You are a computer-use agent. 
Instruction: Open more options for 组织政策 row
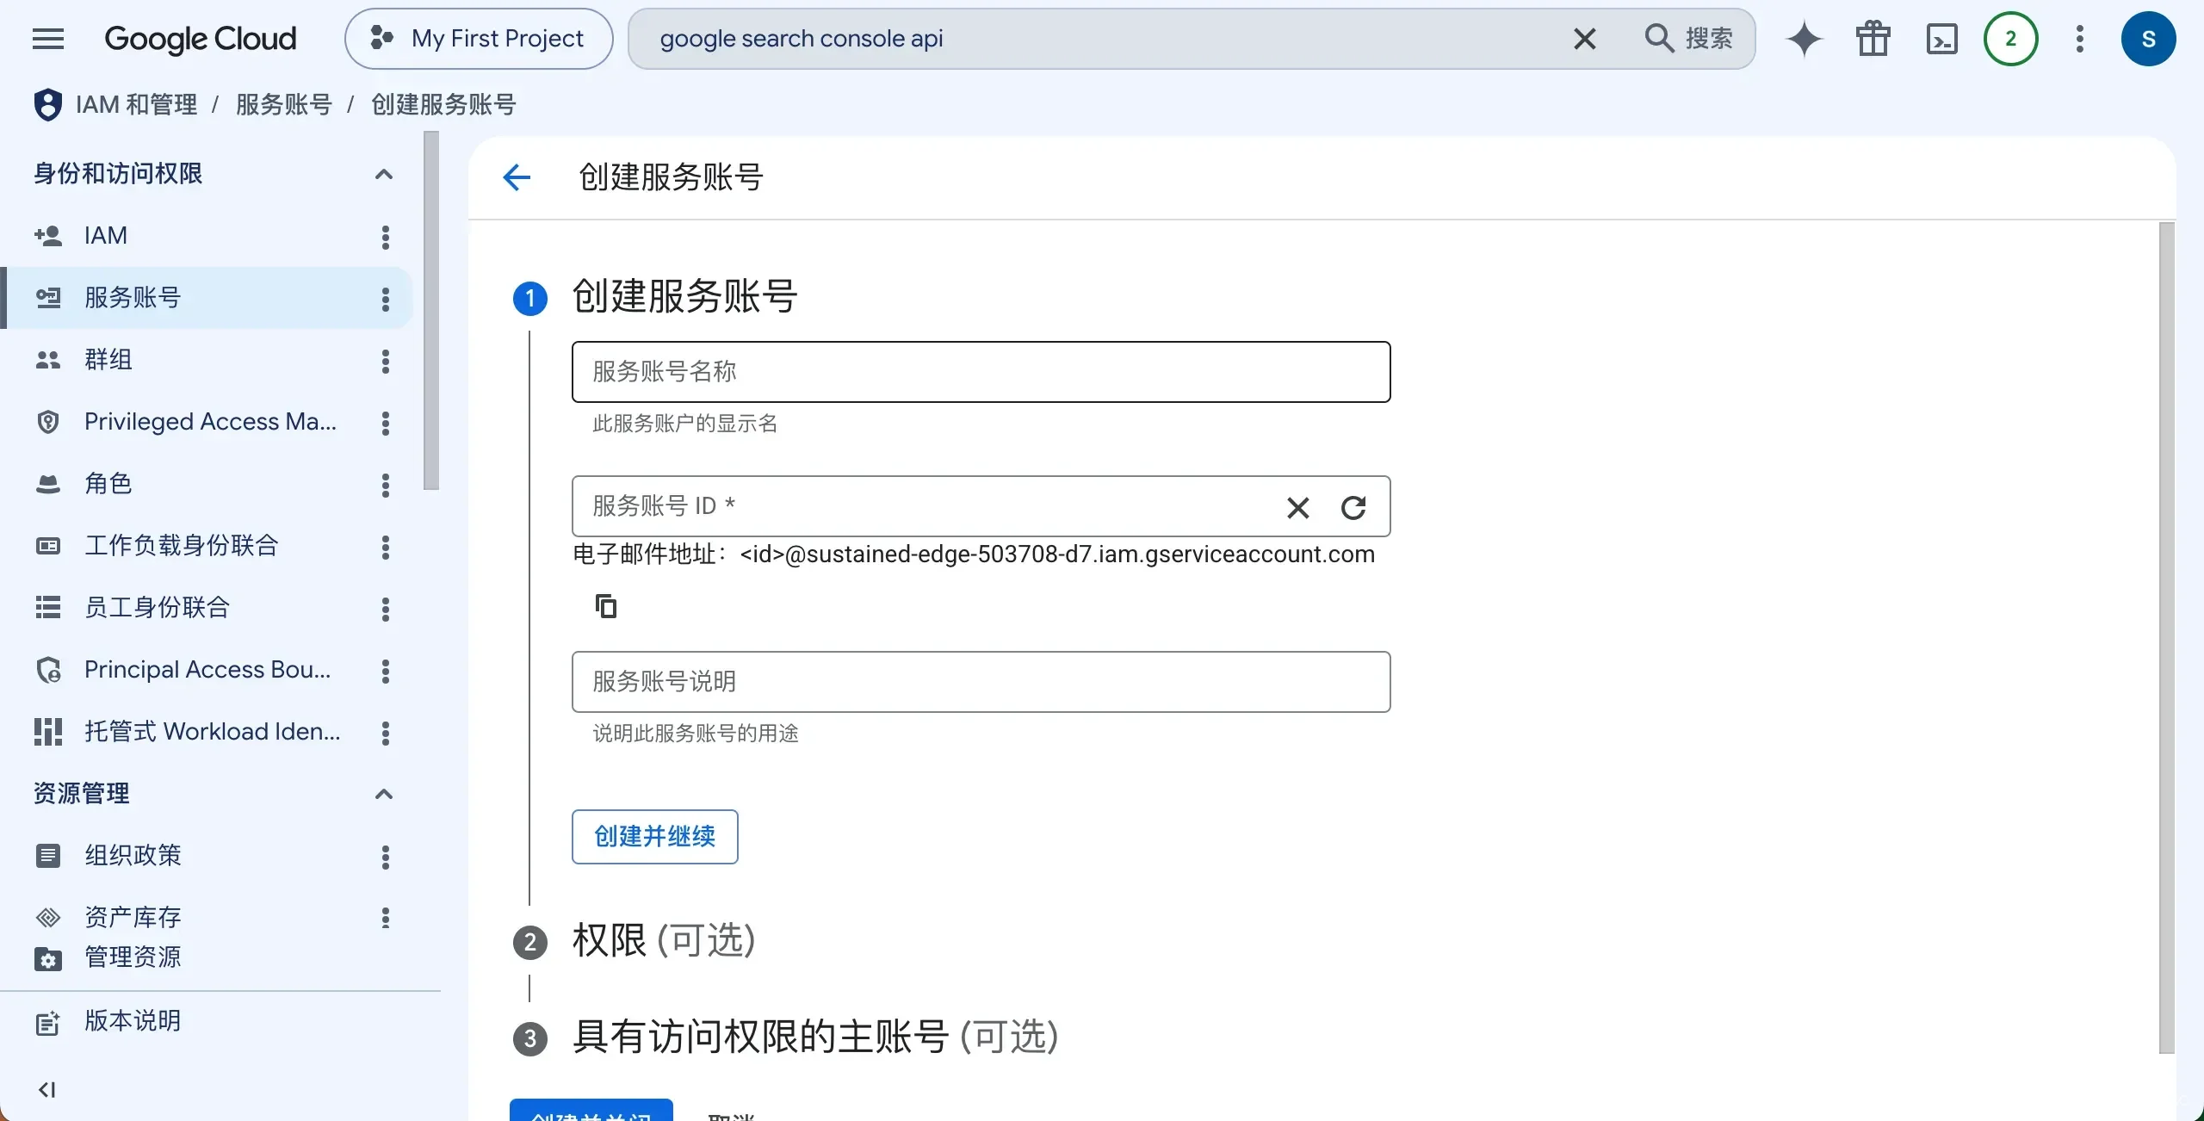pyautogui.click(x=386, y=857)
